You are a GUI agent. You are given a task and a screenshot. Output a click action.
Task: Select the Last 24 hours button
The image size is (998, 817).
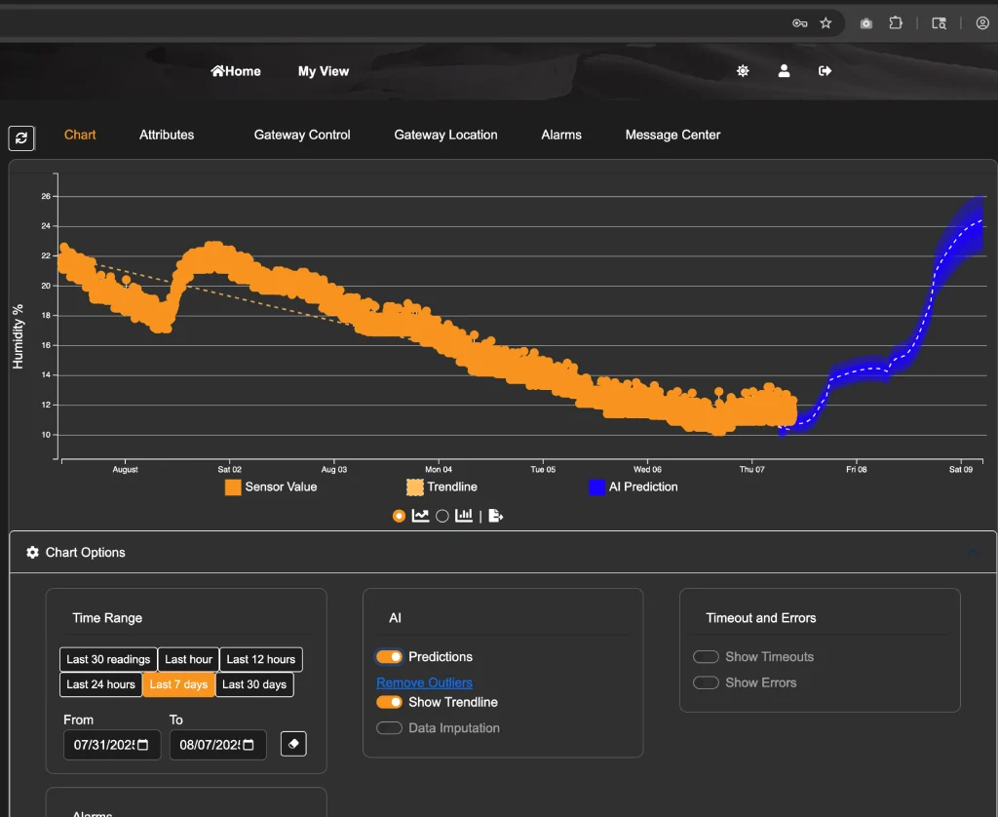pyautogui.click(x=100, y=684)
